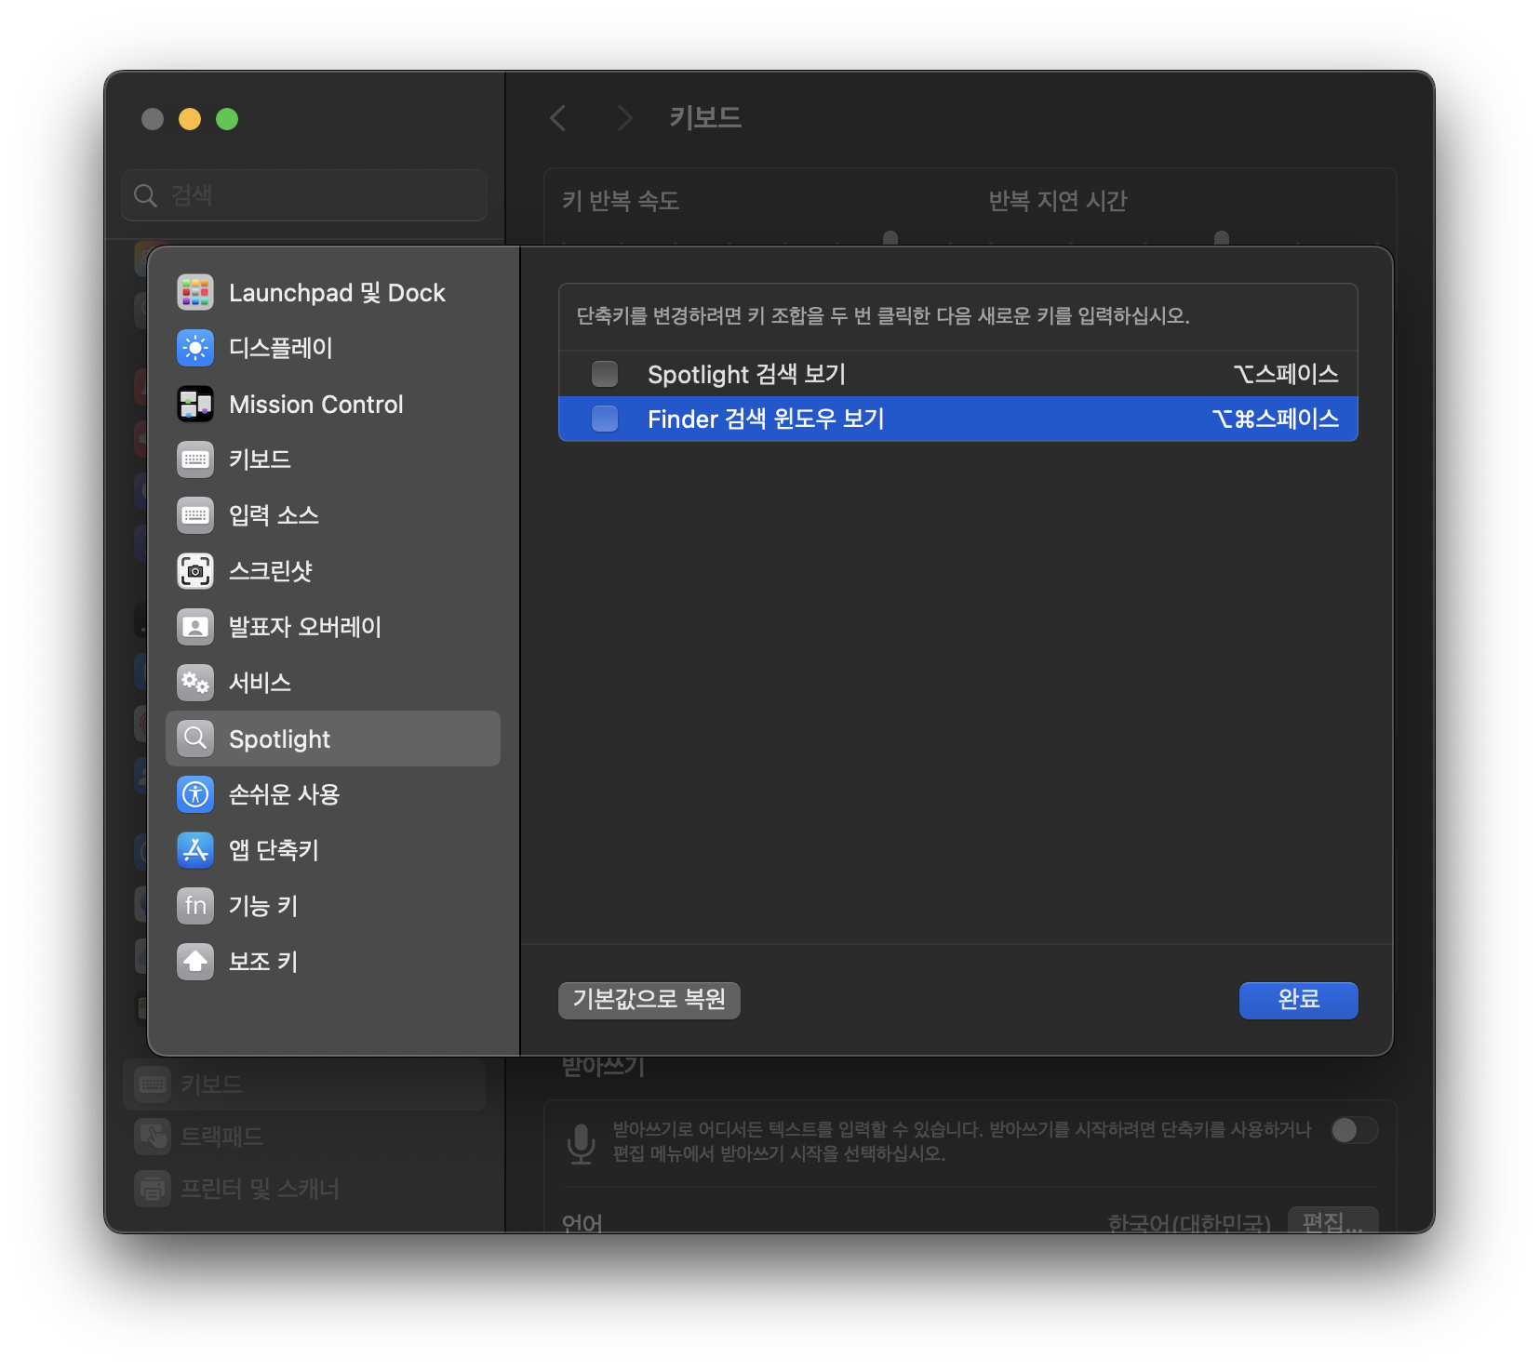Click the 키보드 icon in background sidebar

coord(153,1085)
